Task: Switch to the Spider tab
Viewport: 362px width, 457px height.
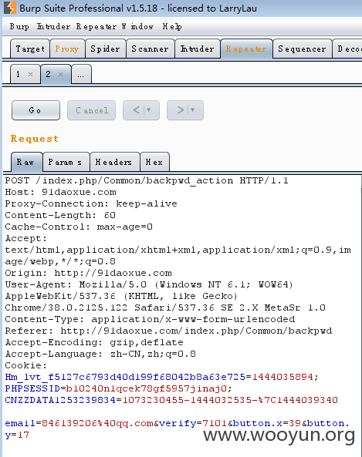Action: point(105,49)
